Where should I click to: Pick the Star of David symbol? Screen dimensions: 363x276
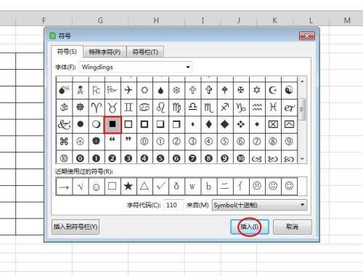tap(257, 90)
